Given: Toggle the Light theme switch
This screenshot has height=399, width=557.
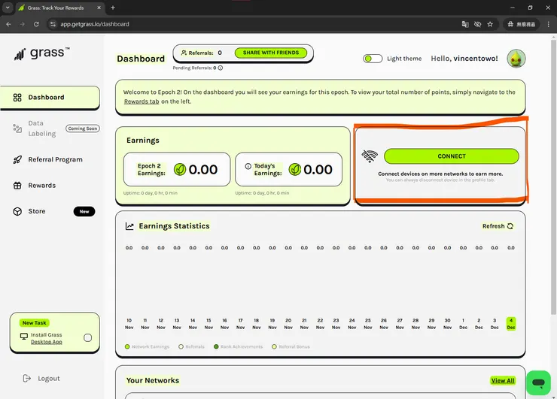Looking at the screenshot, I should (x=373, y=59).
